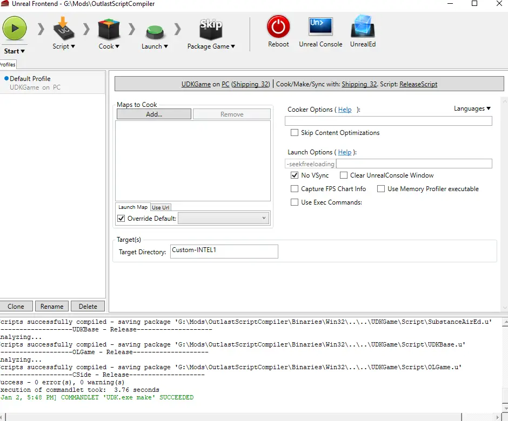
Task: Toggle the Override Default checkbox
Action: [121, 219]
